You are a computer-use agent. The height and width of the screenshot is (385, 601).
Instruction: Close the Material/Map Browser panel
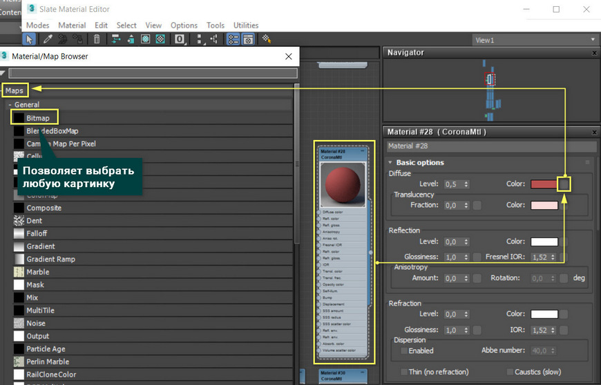[289, 57]
